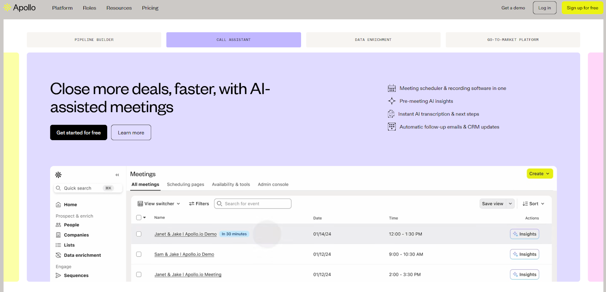Viewport: 606px width, 292px height.
Task: Click icon beside Instant AI transcription
Action: coord(391,114)
